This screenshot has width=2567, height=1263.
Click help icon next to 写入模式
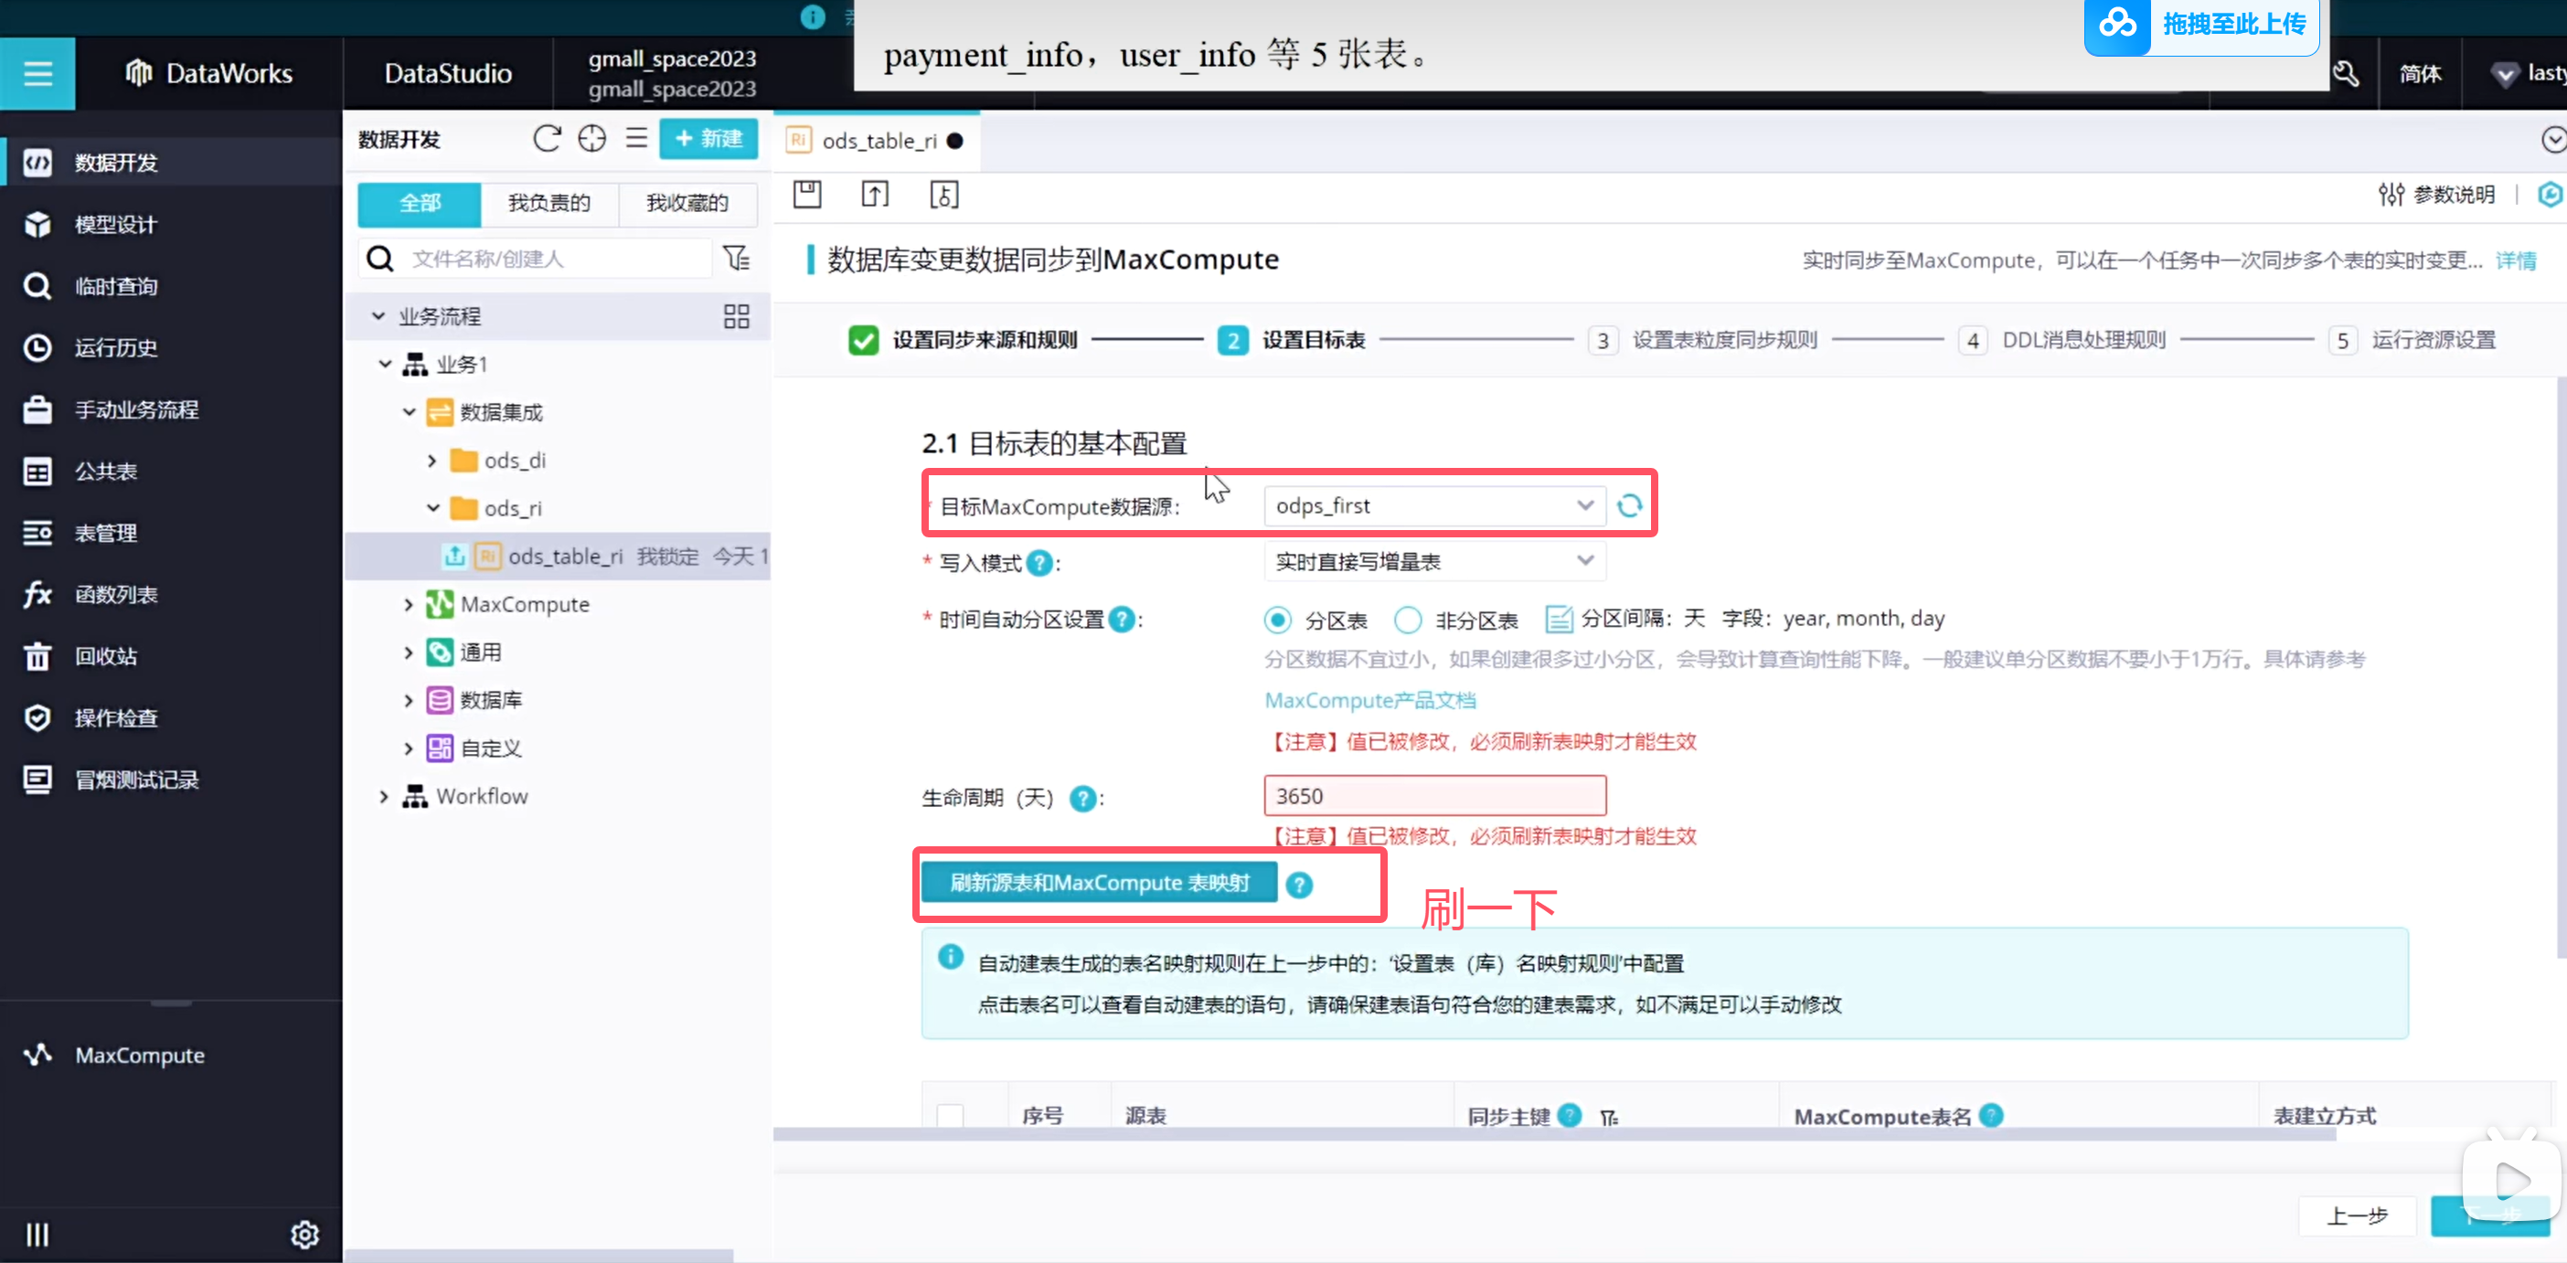tap(1039, 563)
